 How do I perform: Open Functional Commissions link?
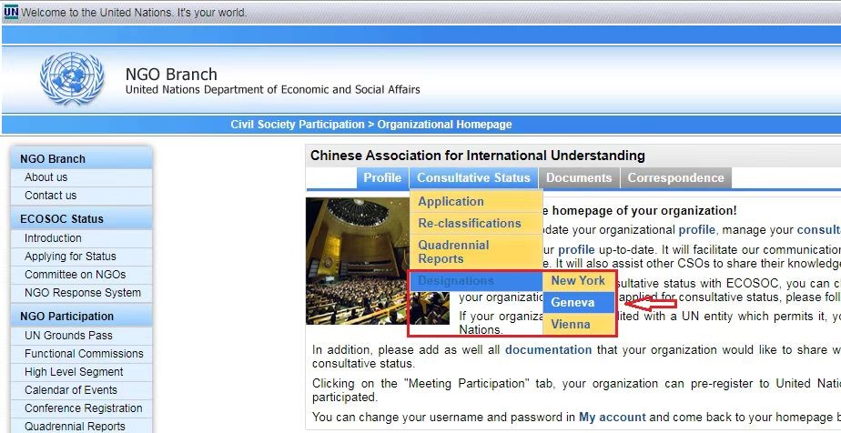click(x=84, y=354)
